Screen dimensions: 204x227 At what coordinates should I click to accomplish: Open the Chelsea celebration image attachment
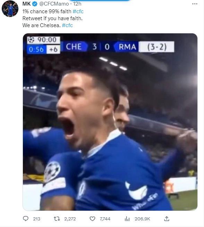point(110,122)
